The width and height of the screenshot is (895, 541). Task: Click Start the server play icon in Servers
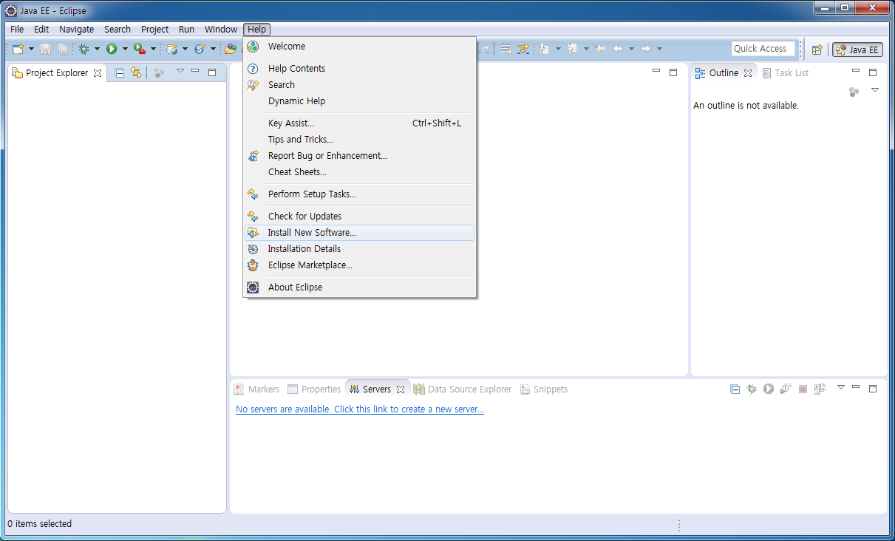(x=769, y=389)
